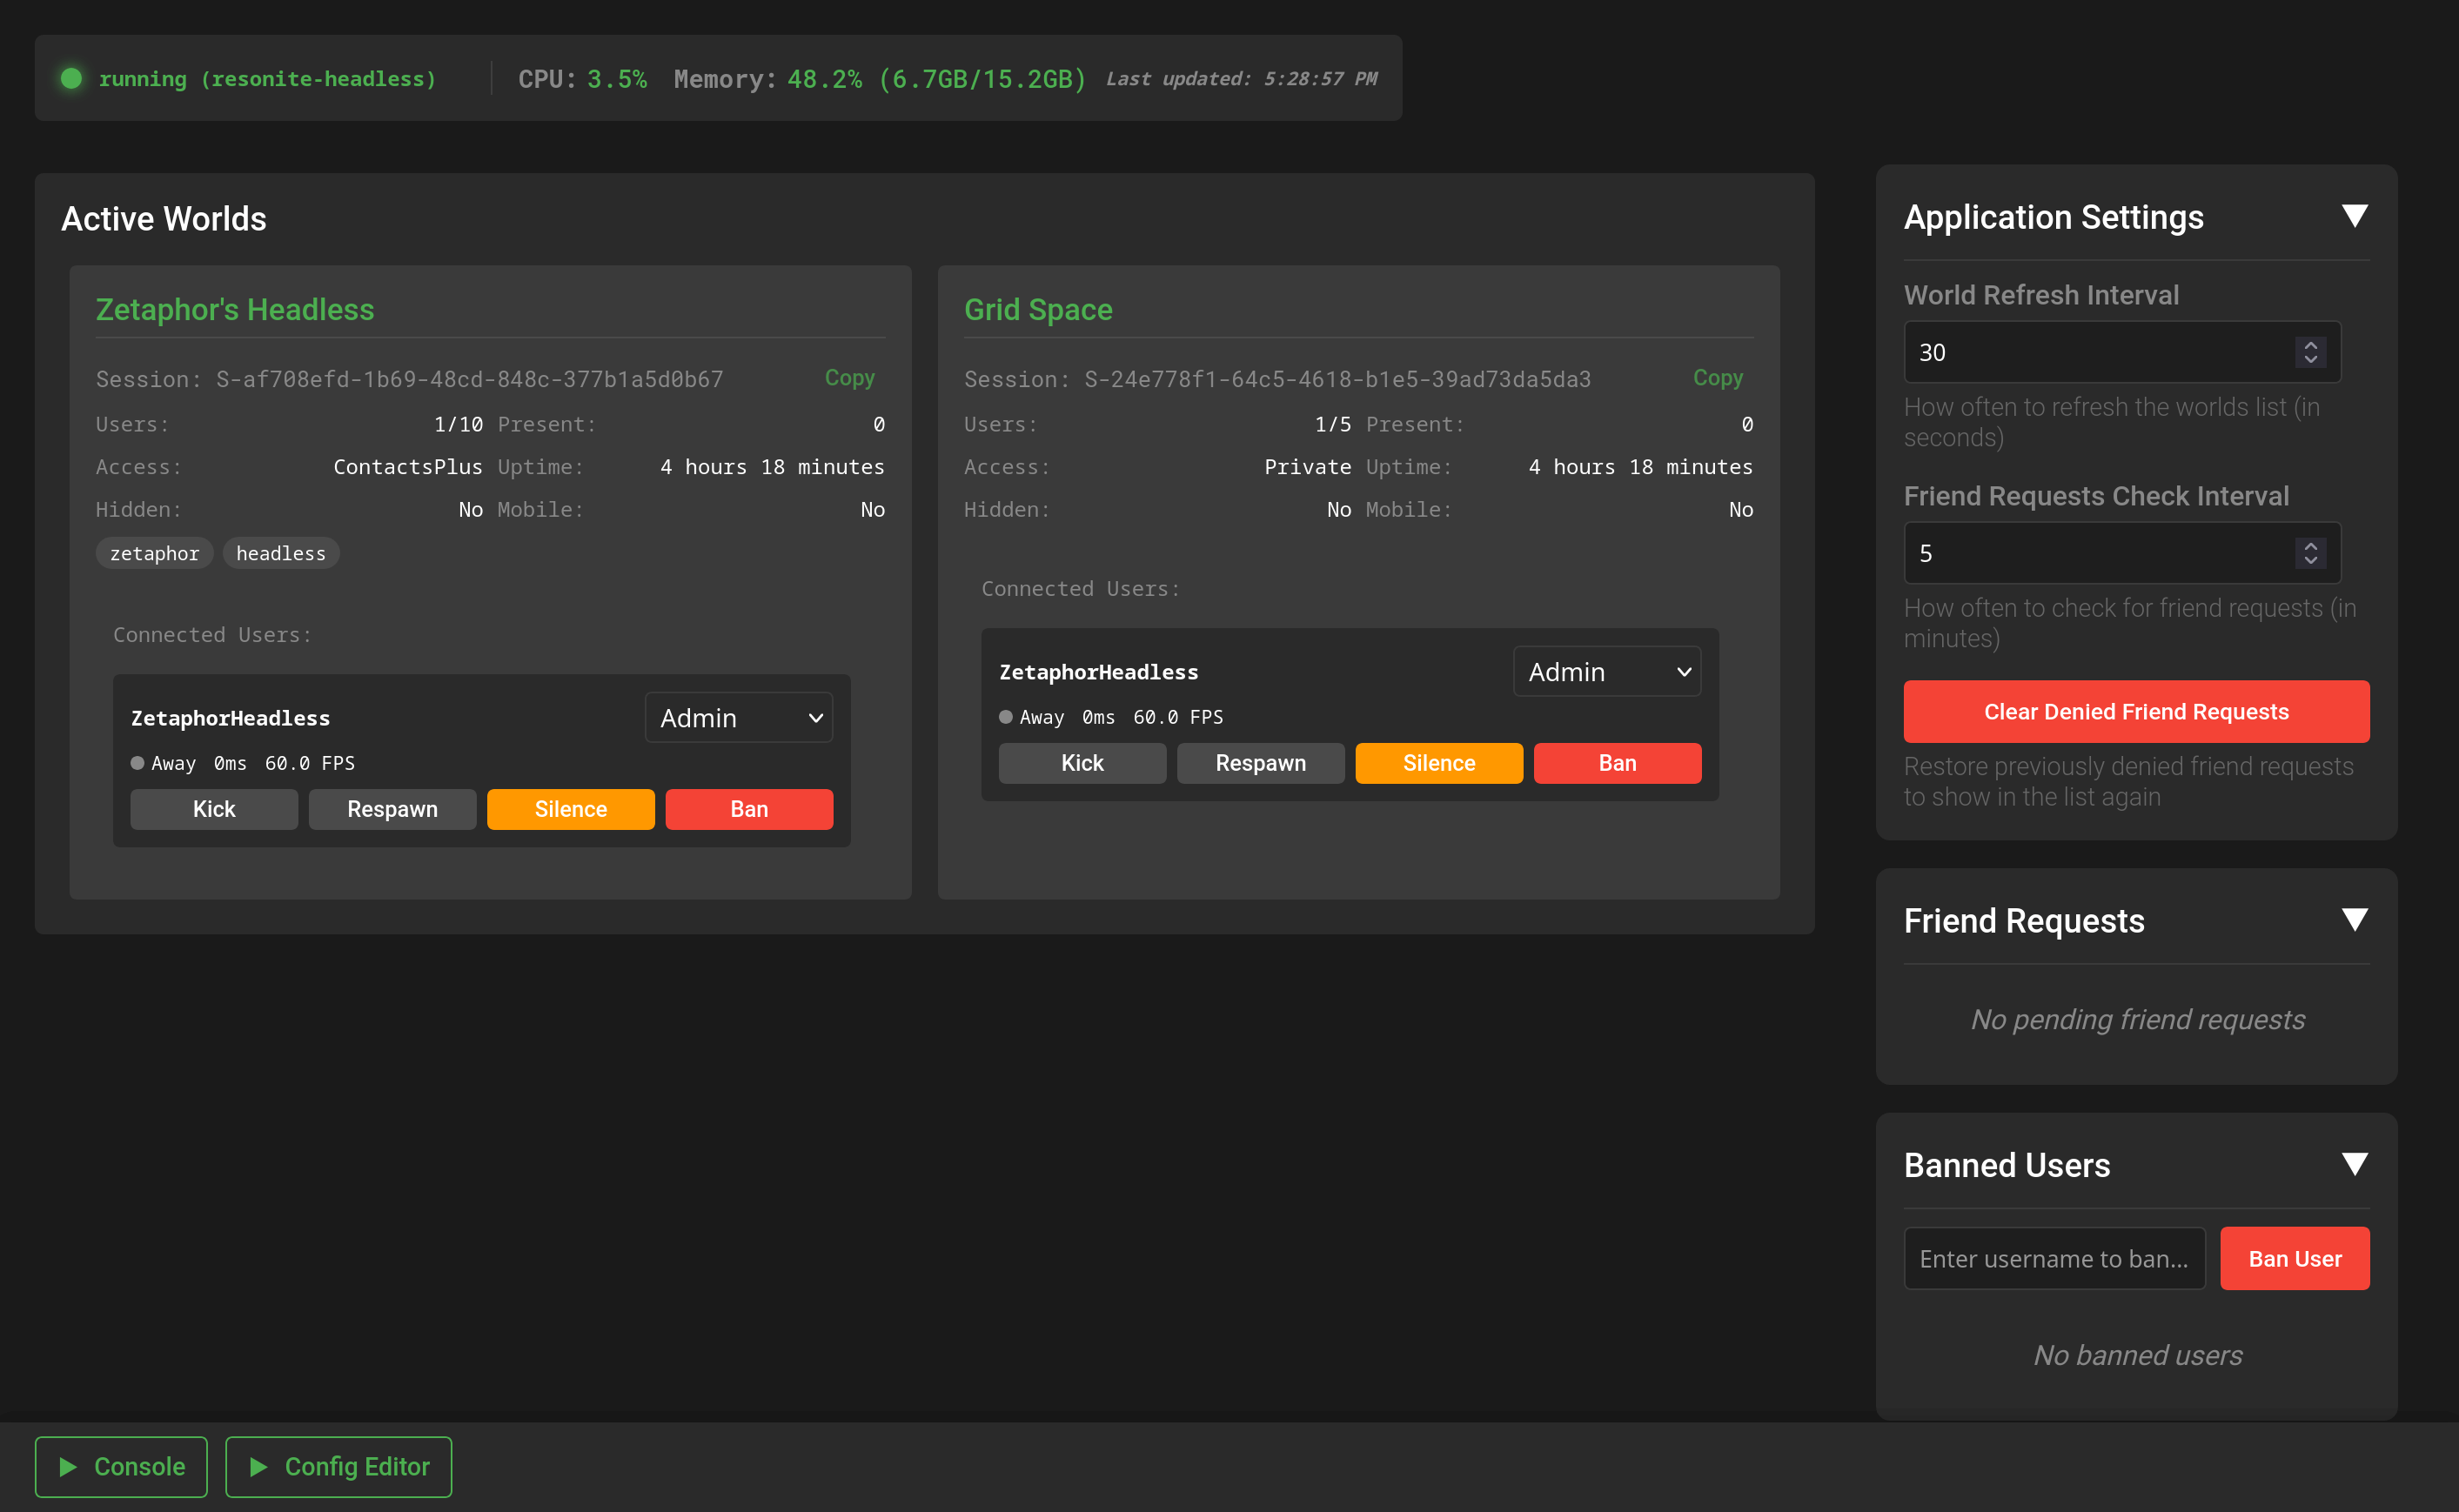2459x1512 pixels.
Task: Click the Memory 48.2% (6.7GB/15.2GB) reading
Action: pos(879,78)
